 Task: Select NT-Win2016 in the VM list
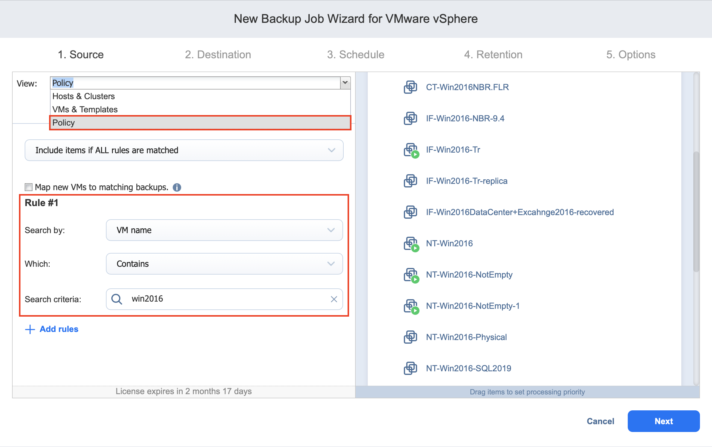pyautogui.click(x=449, y=243)
